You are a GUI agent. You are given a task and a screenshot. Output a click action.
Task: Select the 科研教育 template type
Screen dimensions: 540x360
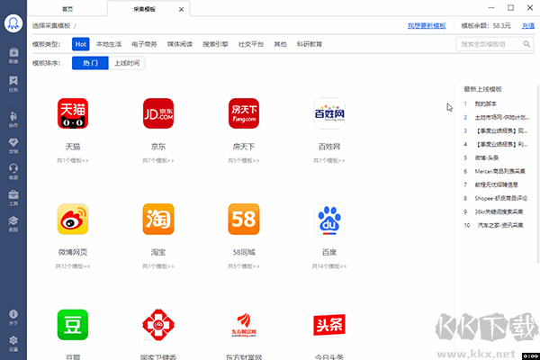point(310,44)
